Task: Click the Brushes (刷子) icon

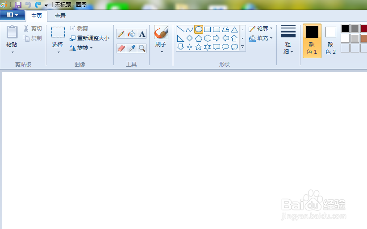Action: 161,32
